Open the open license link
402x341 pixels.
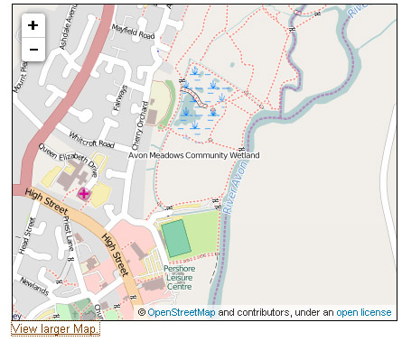pyautogui.click(x=364, y=312)
